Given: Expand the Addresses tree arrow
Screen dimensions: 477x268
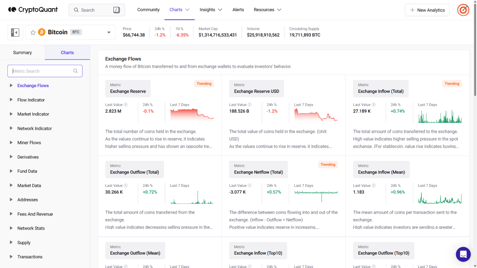Looking at the screenshot, I should pyautogui.click(x=11, y=200).
